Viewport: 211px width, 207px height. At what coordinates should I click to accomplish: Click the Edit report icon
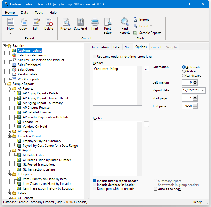click(36, 22)
